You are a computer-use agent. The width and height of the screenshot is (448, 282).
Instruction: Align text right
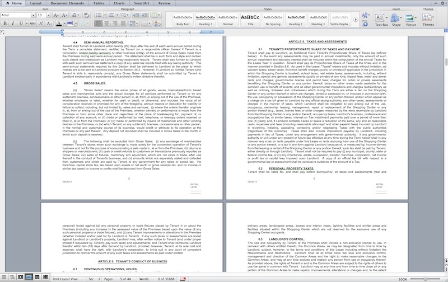click(115, 23)
